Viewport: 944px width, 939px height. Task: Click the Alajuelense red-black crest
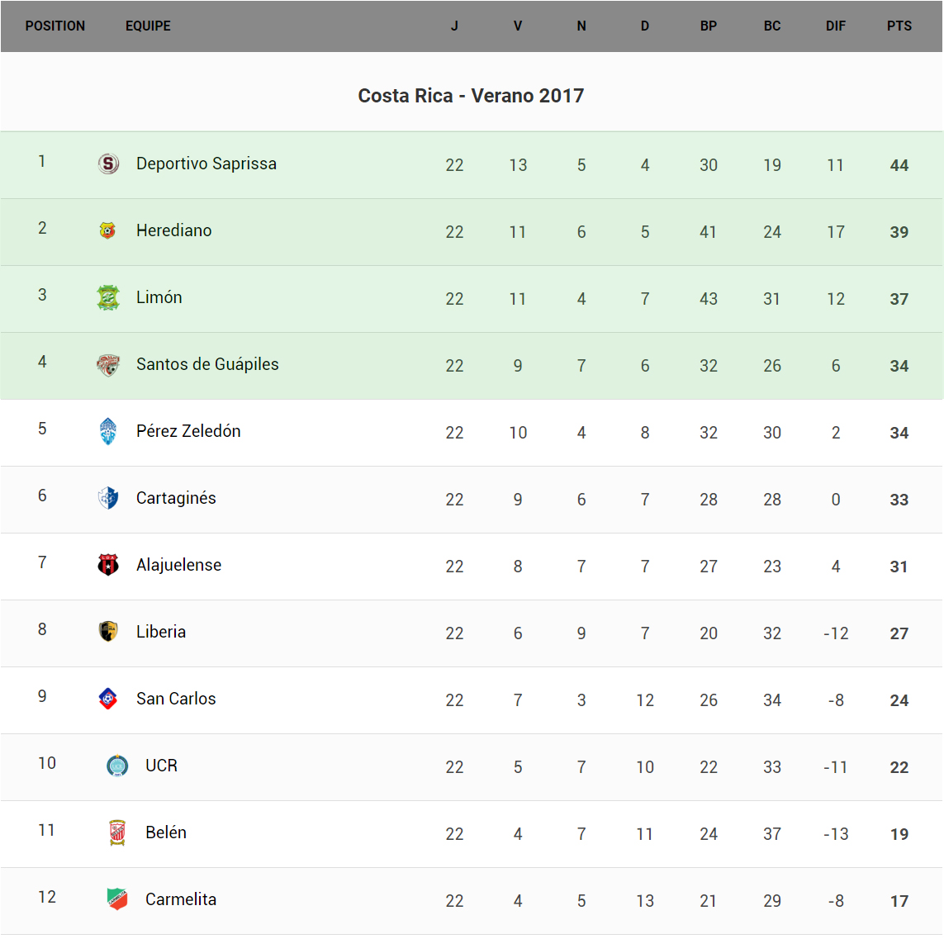coord(108,565)
